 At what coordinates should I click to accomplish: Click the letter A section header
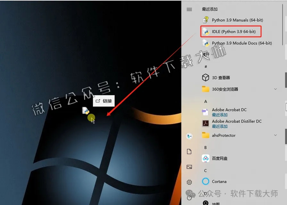point(205,101)
